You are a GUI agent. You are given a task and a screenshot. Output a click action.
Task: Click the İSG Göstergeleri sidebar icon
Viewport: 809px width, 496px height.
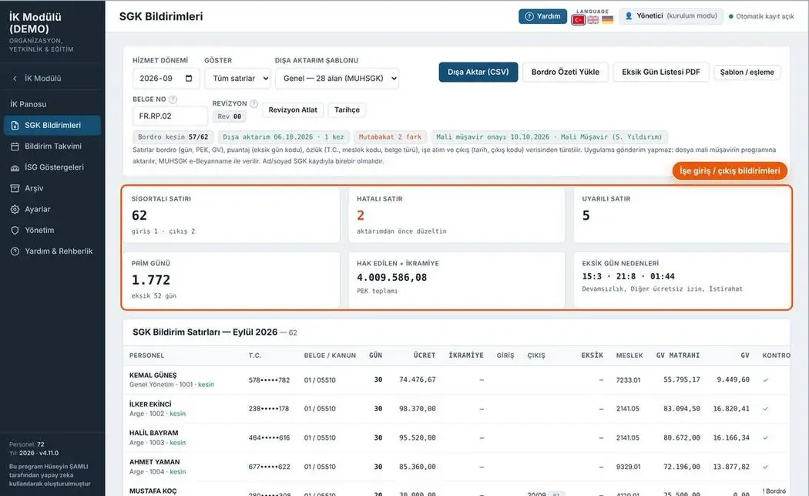pyautogui.click(x=15, y=167)
